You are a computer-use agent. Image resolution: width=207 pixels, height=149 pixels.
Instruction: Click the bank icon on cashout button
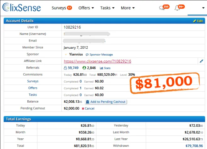pos(87,102)
